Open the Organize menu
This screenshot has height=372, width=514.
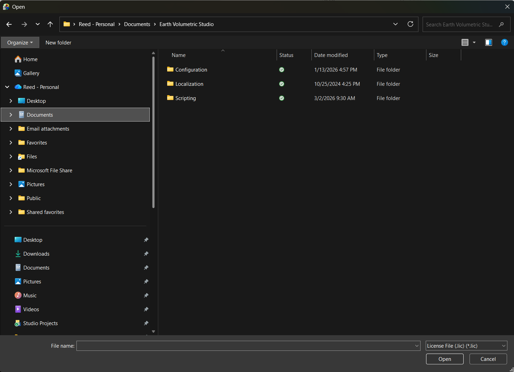pos(20,42)
